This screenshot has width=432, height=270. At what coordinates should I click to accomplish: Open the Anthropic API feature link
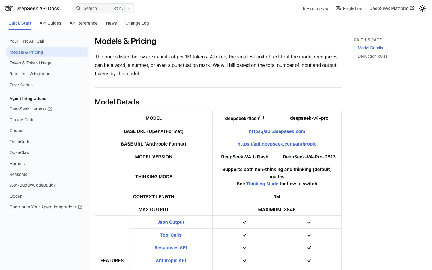[x=171, y=260]
